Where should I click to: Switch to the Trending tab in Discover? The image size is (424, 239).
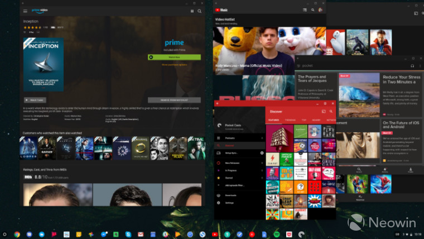pyautogui.click(x=290, y=120)
